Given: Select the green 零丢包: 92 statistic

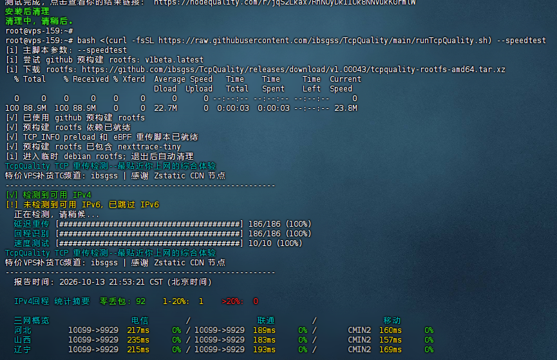Looking at the screenshot, I should click(x=122, y=301).
